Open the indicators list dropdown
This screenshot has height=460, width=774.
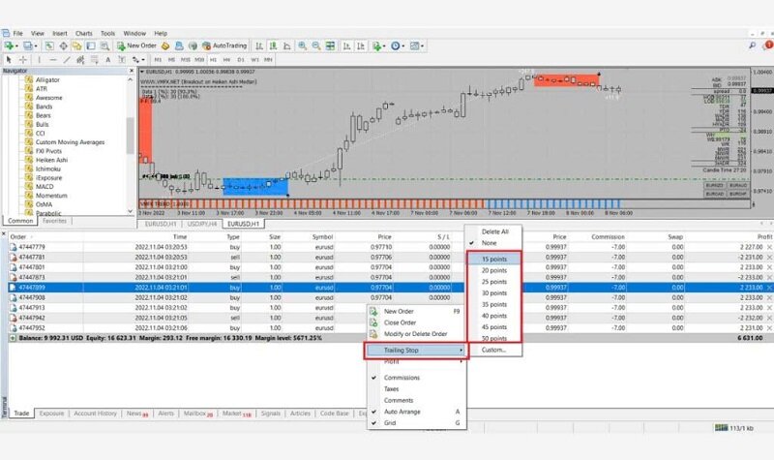(378, 46)
